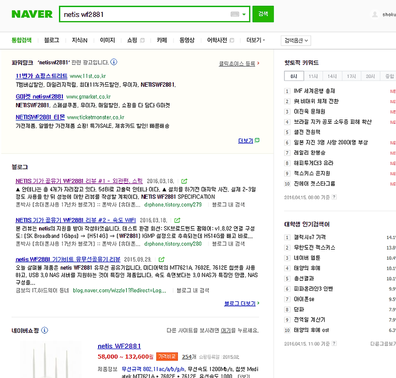The width and height of the screenshot is (396, 378).
Task: Click the router product thumbnail image
Action: pyautogui.click(x=51, y=359)
